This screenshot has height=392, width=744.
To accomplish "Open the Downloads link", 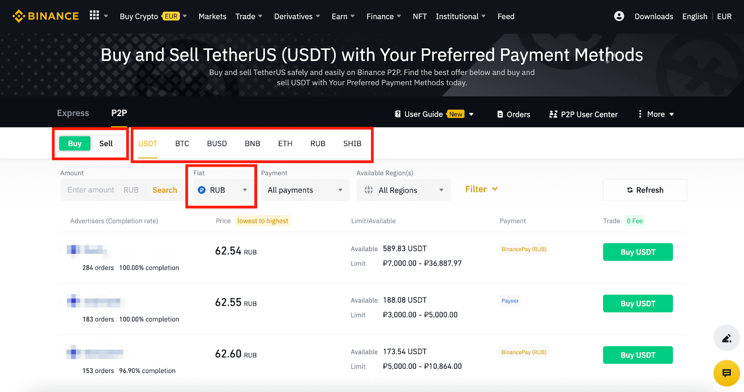I will tap(654, 16).
